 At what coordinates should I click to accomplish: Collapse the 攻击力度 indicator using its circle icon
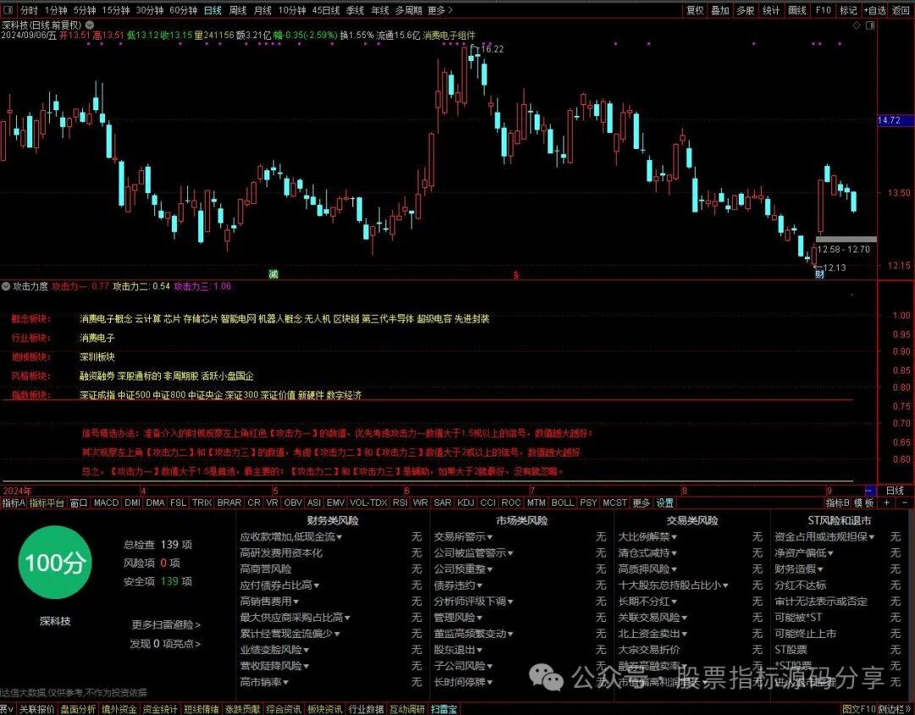[x=6, y=286]
